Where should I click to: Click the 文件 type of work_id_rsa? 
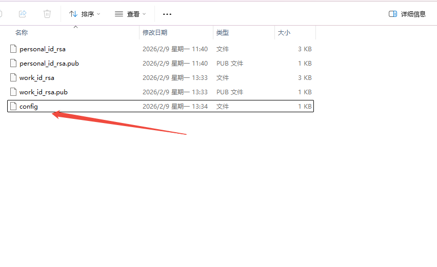tap(223, 78)
